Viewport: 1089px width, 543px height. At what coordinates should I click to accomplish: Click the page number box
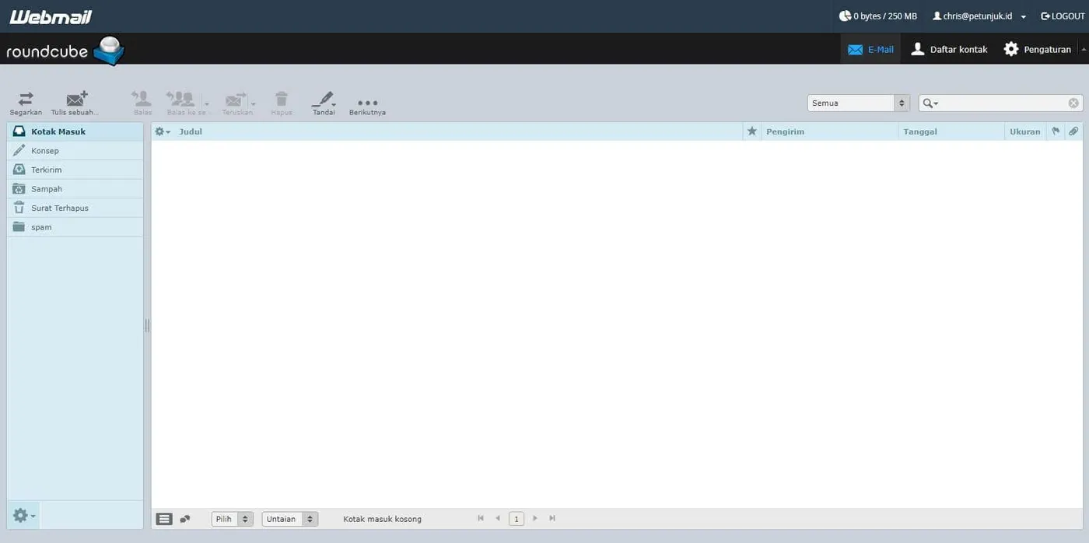point(516,519)
